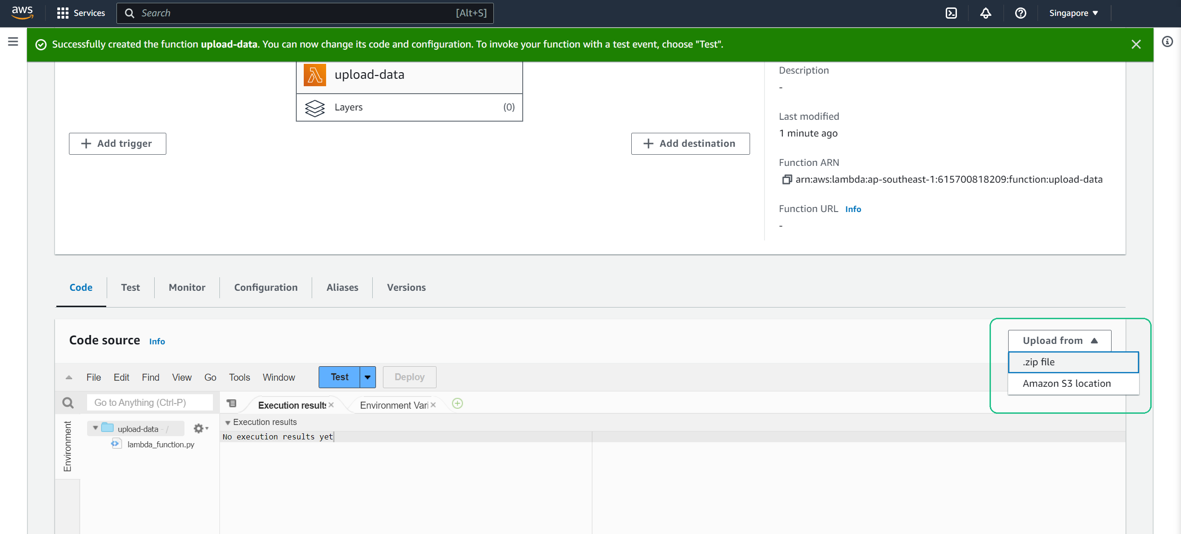Collapse the upload-data folder tree
Screen dimensions: 1181x534
coord(95,428)
